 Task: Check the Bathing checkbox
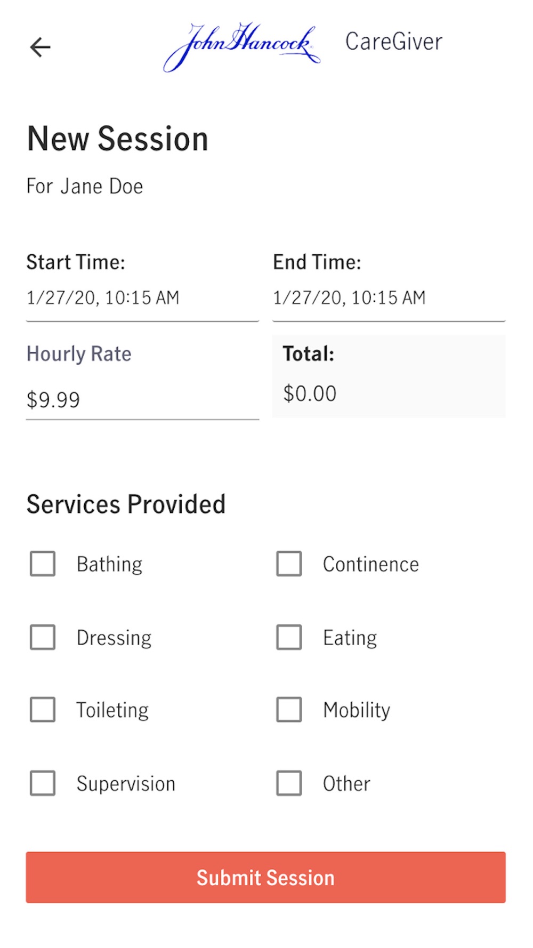point(43,564)
